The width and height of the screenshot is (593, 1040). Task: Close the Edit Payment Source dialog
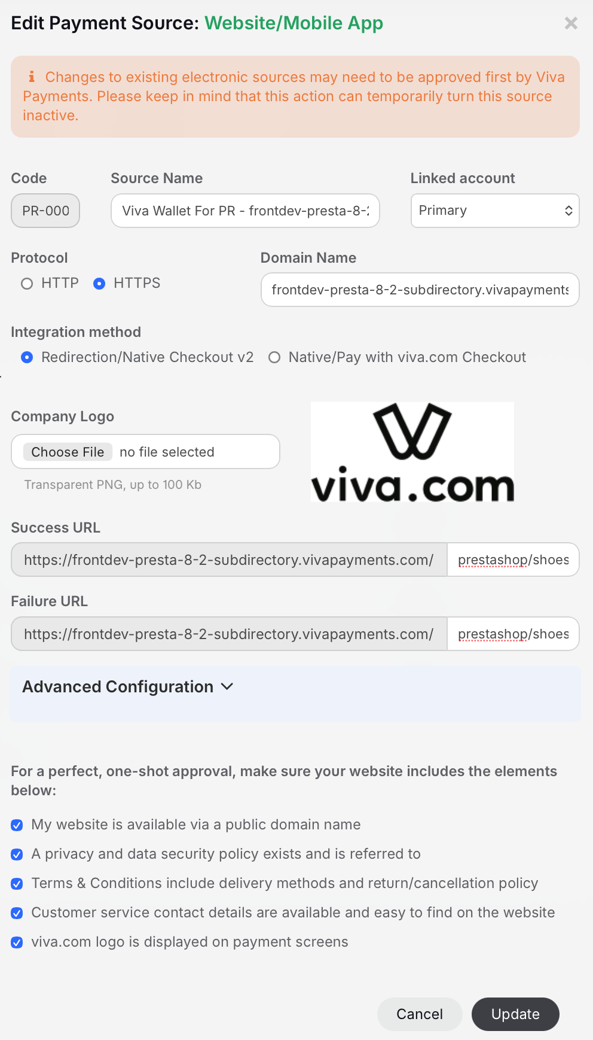(571, 23)
